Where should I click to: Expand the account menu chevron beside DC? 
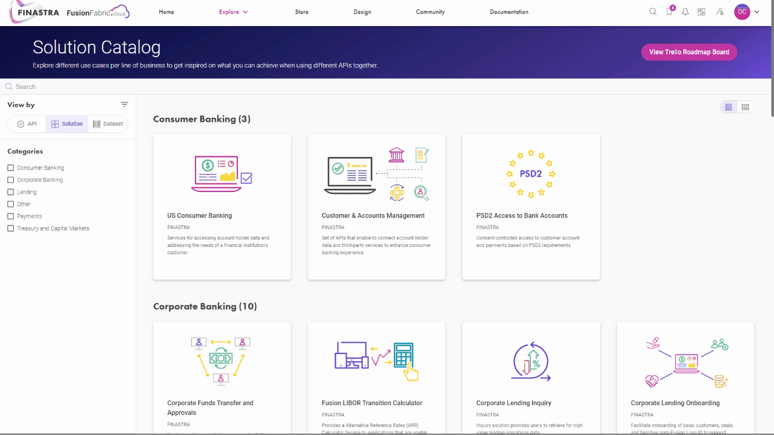tap(756, 12)
